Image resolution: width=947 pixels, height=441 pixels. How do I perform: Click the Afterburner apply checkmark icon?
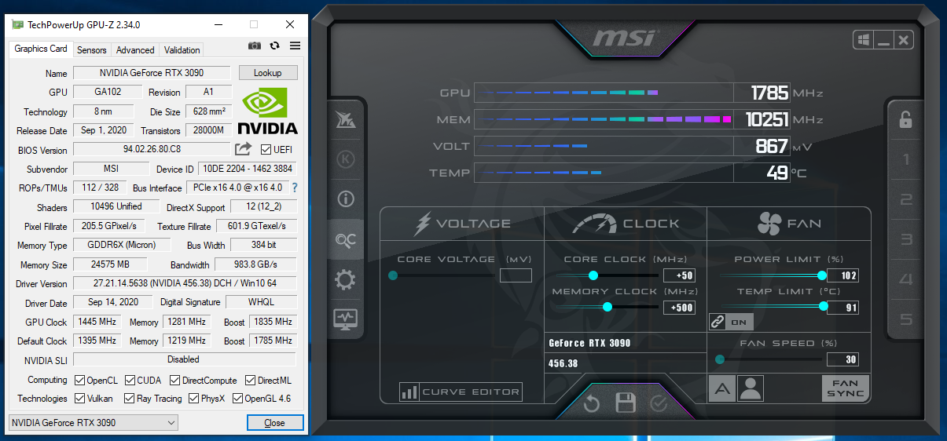[659, 403]
